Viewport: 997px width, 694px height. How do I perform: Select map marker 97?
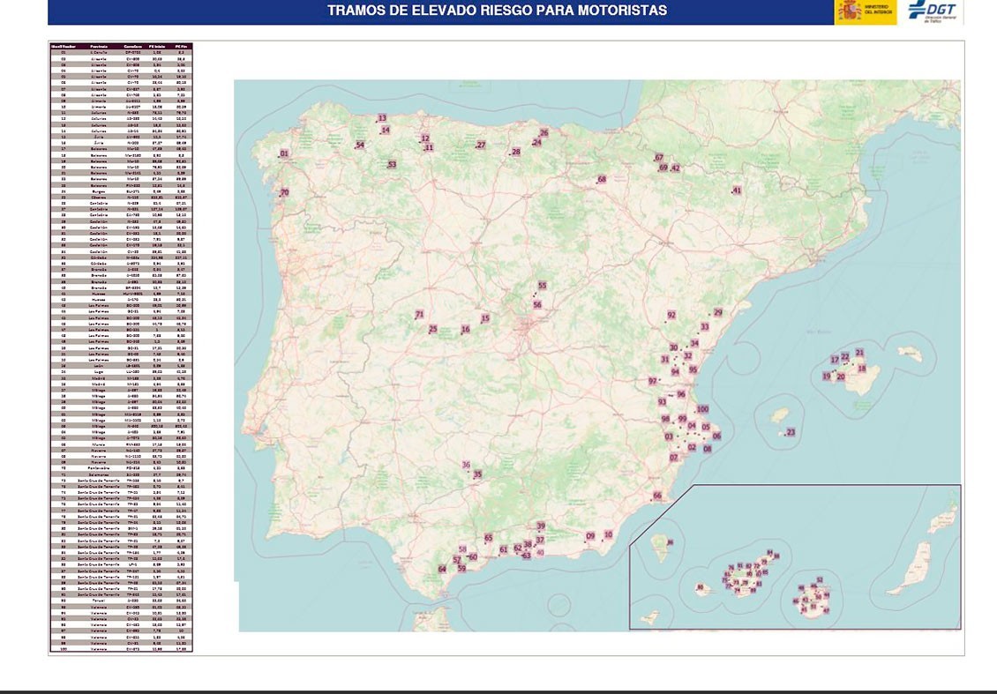point(653,381)
